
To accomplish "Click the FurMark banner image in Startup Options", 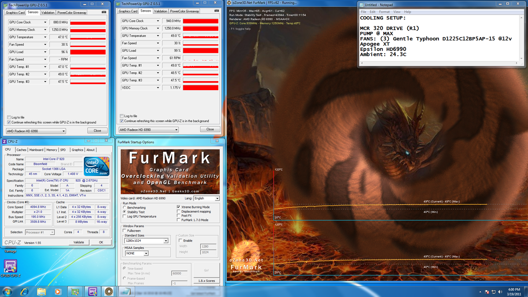I will (x=170, y=171).
